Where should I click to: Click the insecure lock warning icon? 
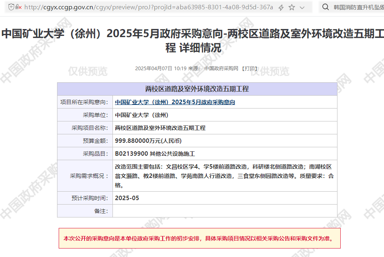coord(18,7)
